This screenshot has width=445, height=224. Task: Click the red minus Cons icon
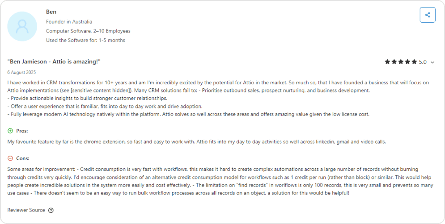coord(11,158)
